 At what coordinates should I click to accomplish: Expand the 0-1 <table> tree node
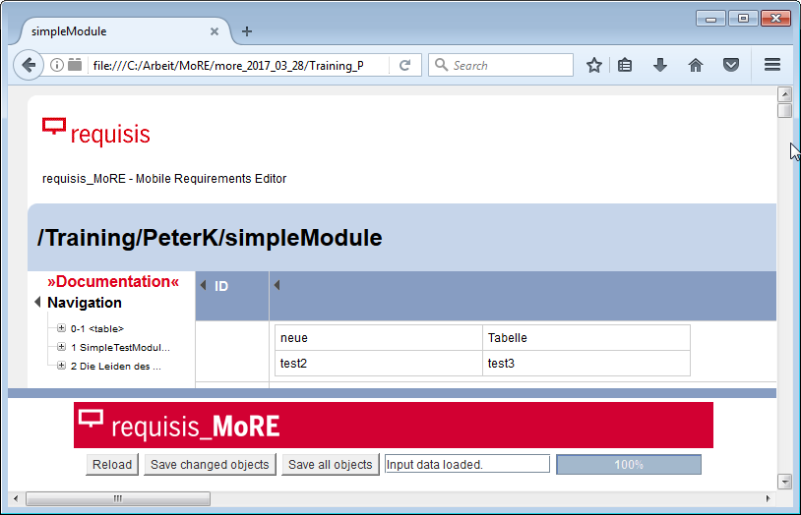[61, 327]
